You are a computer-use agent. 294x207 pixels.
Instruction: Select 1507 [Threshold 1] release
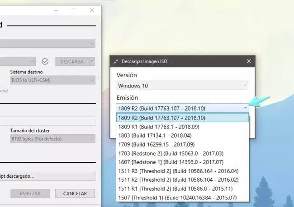[182, 197]
